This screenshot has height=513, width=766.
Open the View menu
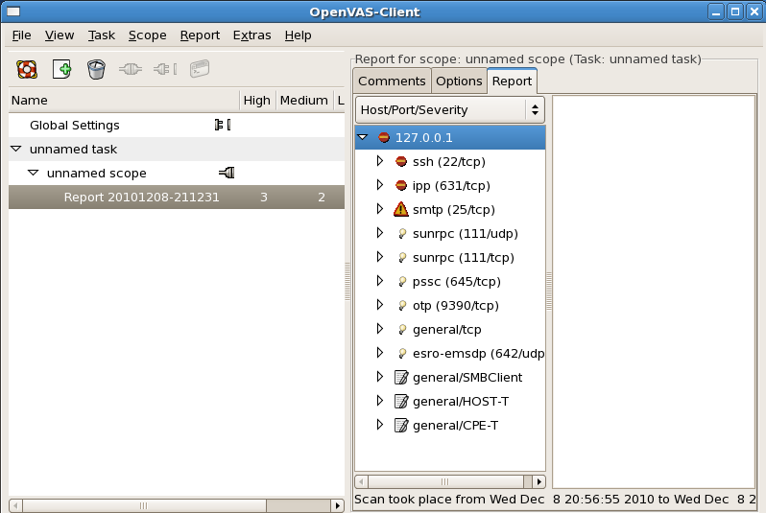[60, 35]
